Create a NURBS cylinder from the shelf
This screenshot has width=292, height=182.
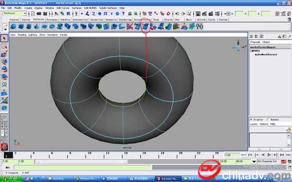[x=29, y=27]
